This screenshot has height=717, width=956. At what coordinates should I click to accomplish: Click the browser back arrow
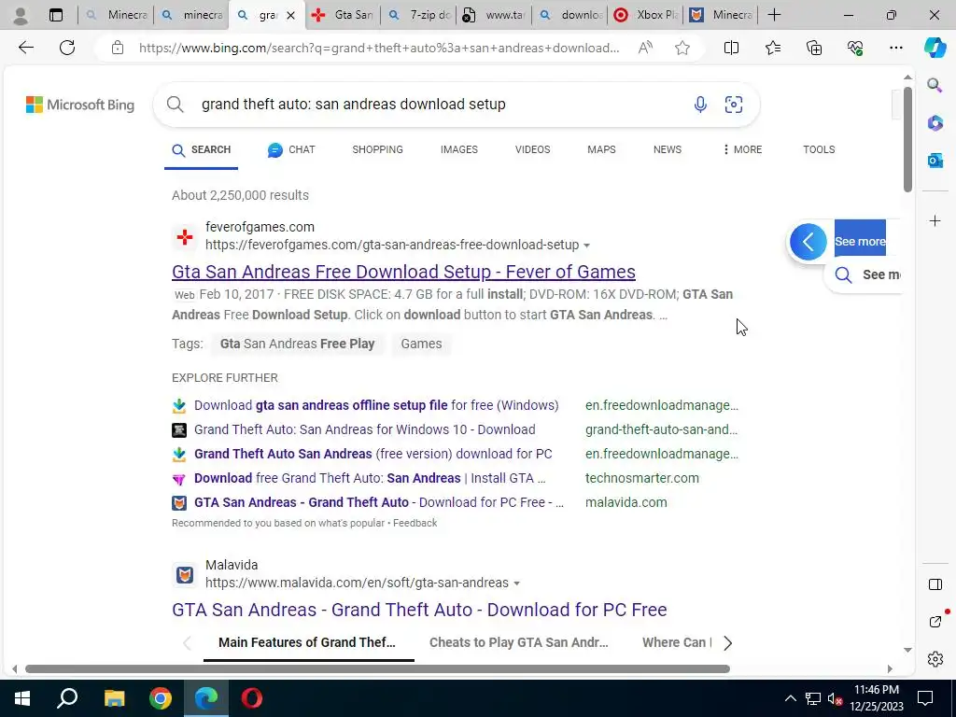pos(25,48)
